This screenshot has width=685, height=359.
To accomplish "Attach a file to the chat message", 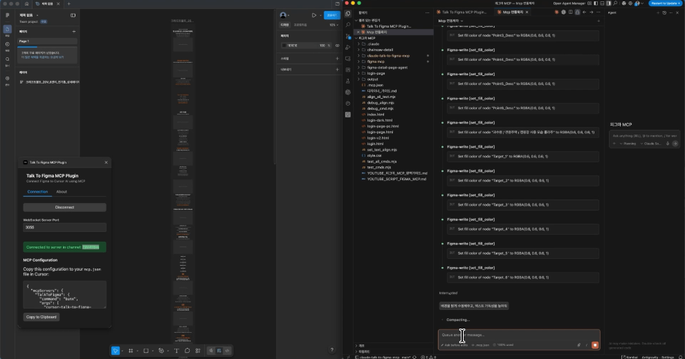I will coord(579,345).
